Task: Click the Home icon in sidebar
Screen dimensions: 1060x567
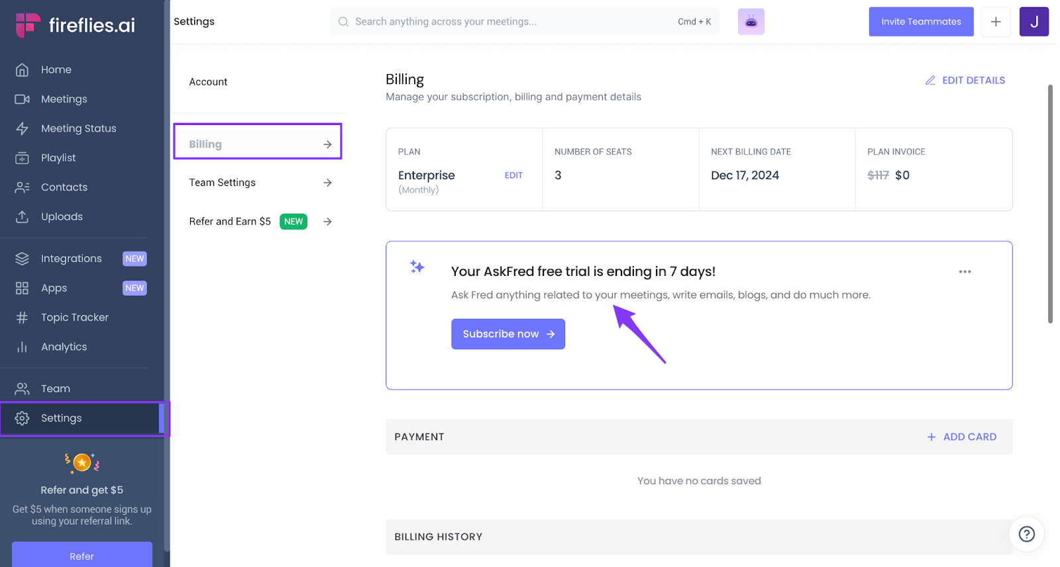Action: [23, 69]
